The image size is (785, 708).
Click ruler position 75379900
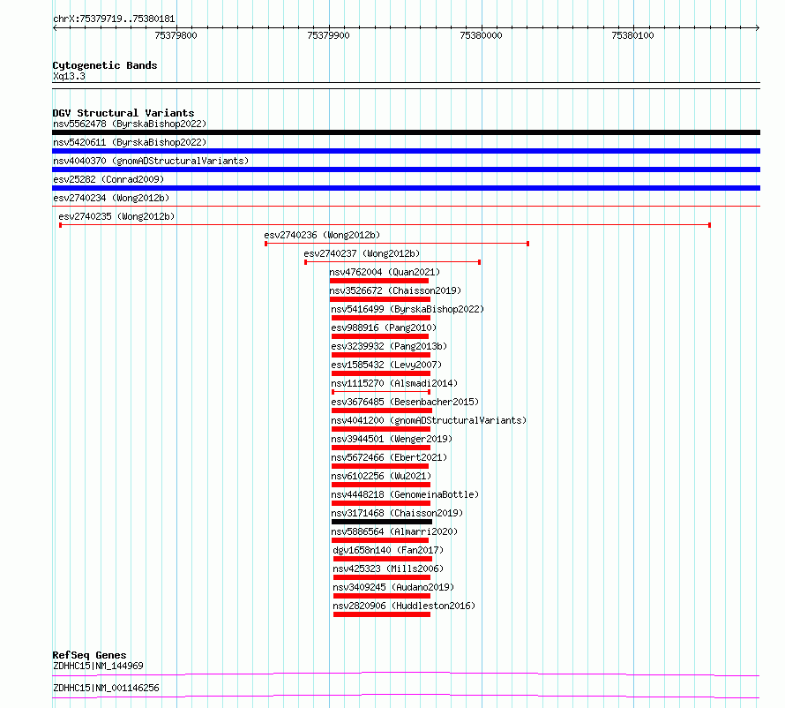pos(328,35)
